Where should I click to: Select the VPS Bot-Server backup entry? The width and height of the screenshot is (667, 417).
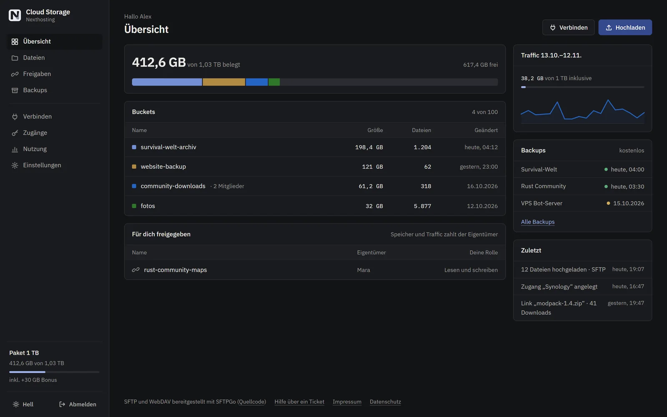click(x=582, y=203)
